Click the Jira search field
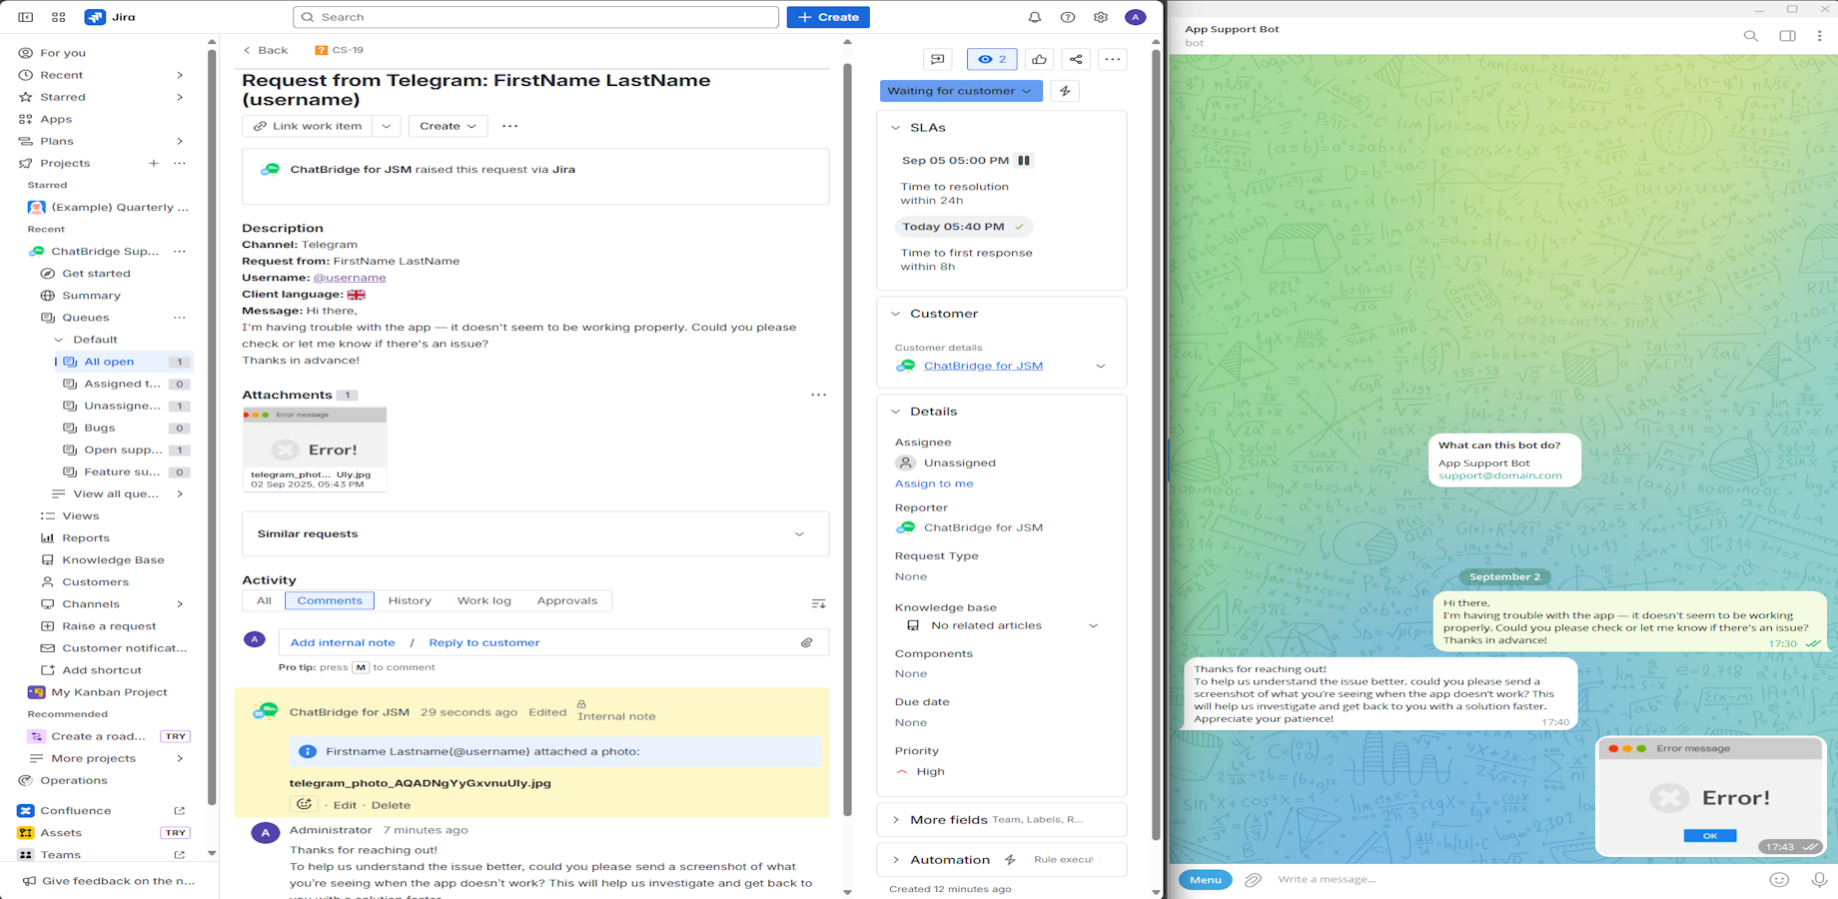1838x899 pixels. (x=535, y=17)
